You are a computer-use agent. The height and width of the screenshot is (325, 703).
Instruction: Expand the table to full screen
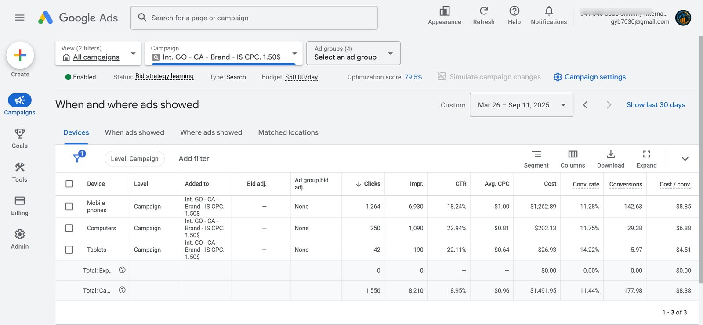(647, 159)
